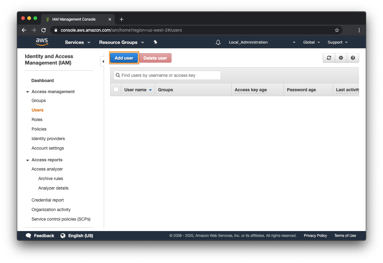
Task: Collapse the left navigation pane
Action: coord(103,61)
